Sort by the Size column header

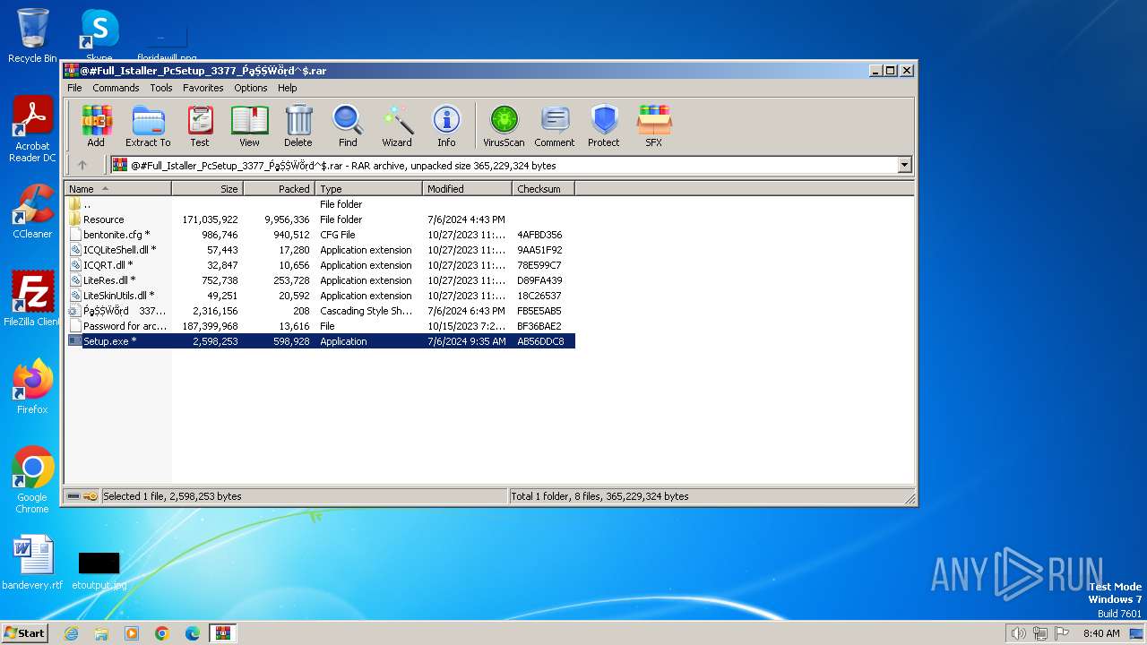pos(207,189)
